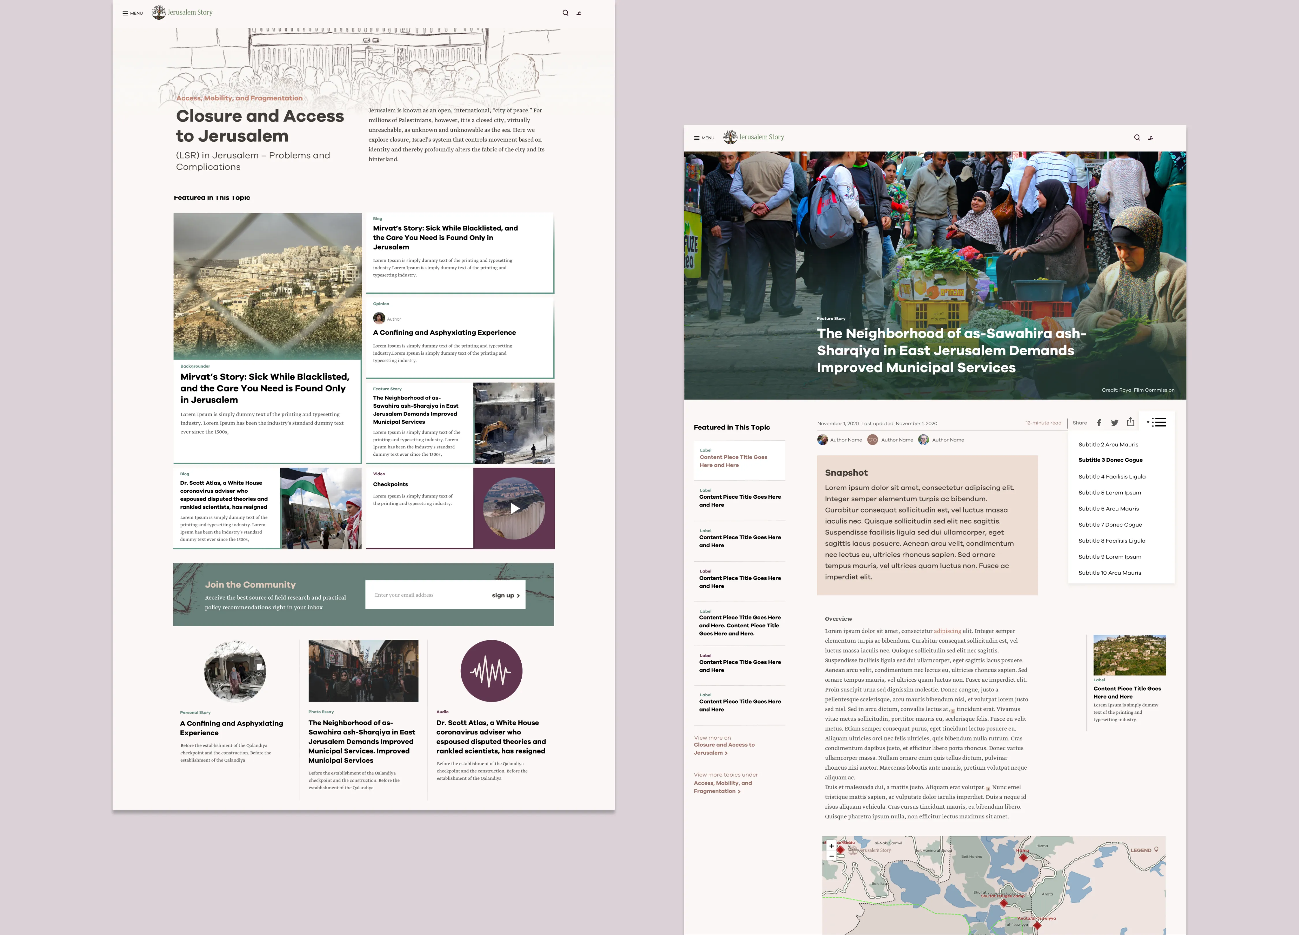Zoom in on the map
The width and height of the screenshot is (1299, 935).
point(832,846)
